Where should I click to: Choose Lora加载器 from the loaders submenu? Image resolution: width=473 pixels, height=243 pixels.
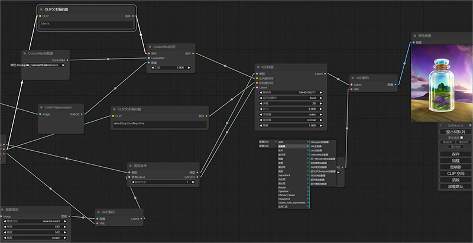tap(323, 150)
